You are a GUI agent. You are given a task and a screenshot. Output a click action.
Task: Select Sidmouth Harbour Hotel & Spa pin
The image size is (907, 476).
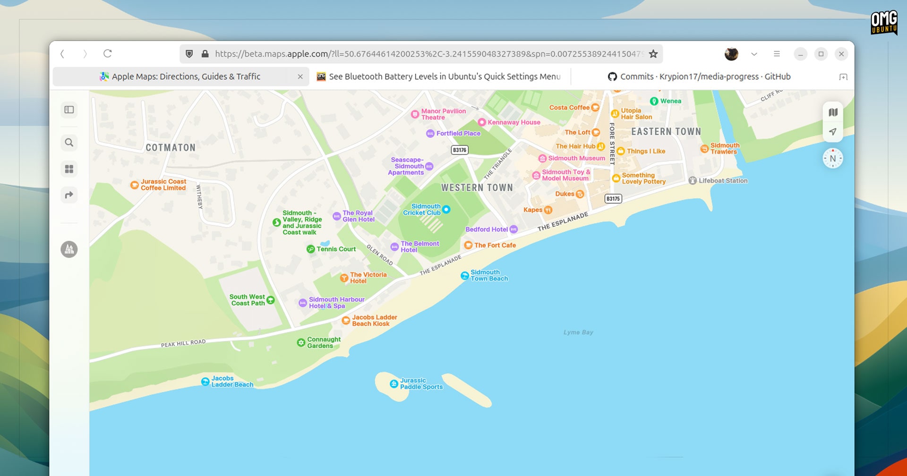(x=303, y=303)
